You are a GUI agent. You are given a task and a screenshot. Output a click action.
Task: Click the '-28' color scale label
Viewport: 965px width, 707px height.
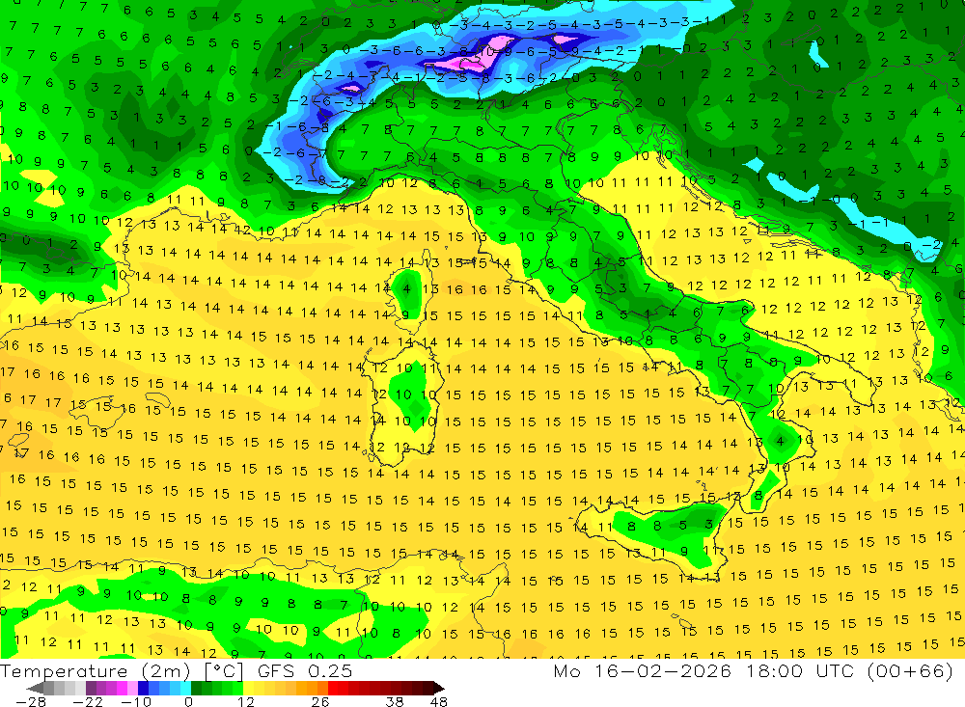(x=31, y=701)
